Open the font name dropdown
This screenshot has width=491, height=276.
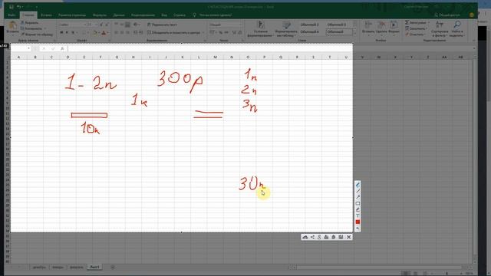tap(84, 25)
